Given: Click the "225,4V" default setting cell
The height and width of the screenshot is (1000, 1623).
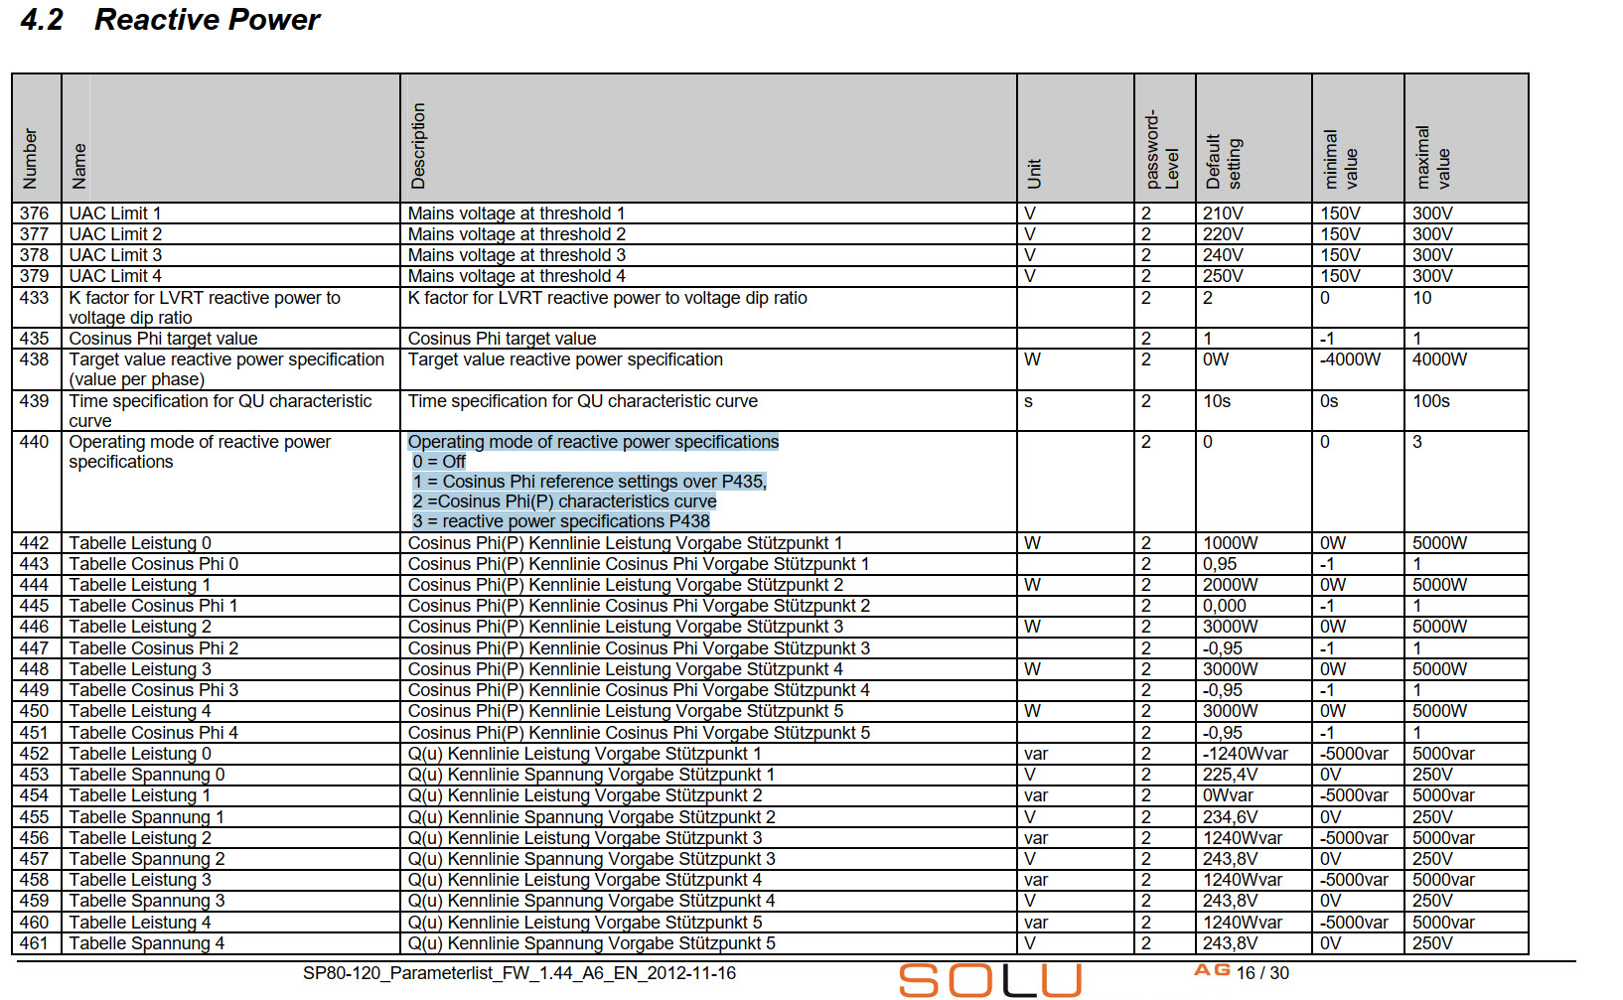Looking at the screenshot, I should click(1230, 775).
